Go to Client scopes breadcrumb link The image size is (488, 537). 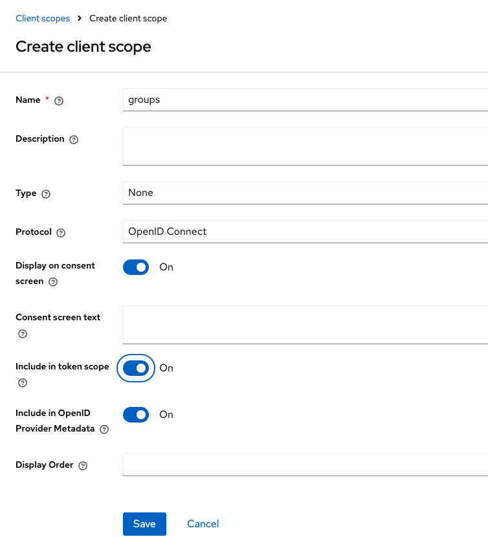tap(43, 19)
